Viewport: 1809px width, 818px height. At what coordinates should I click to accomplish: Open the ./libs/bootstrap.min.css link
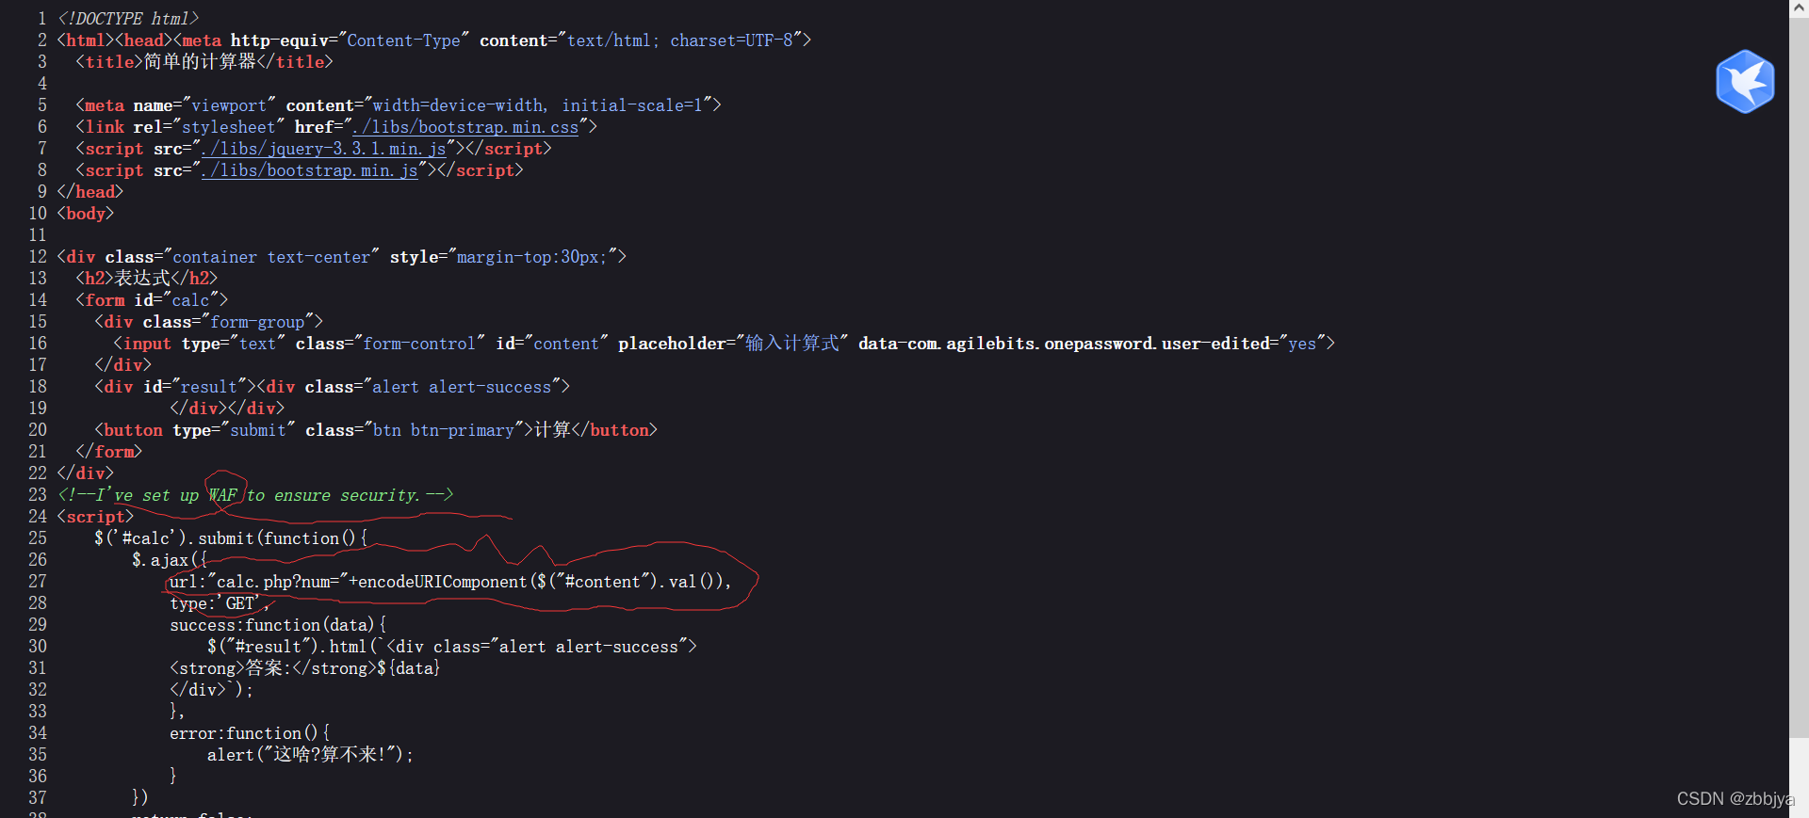coord(465,127)
